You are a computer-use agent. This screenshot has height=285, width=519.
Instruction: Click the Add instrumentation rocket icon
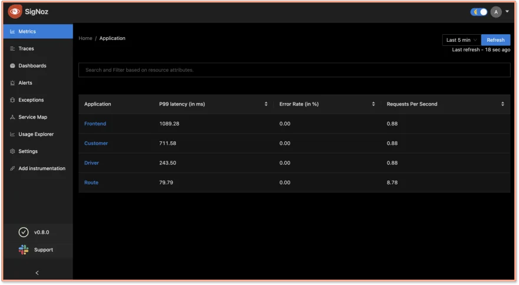pyautogui.click(x=12, y=168)
